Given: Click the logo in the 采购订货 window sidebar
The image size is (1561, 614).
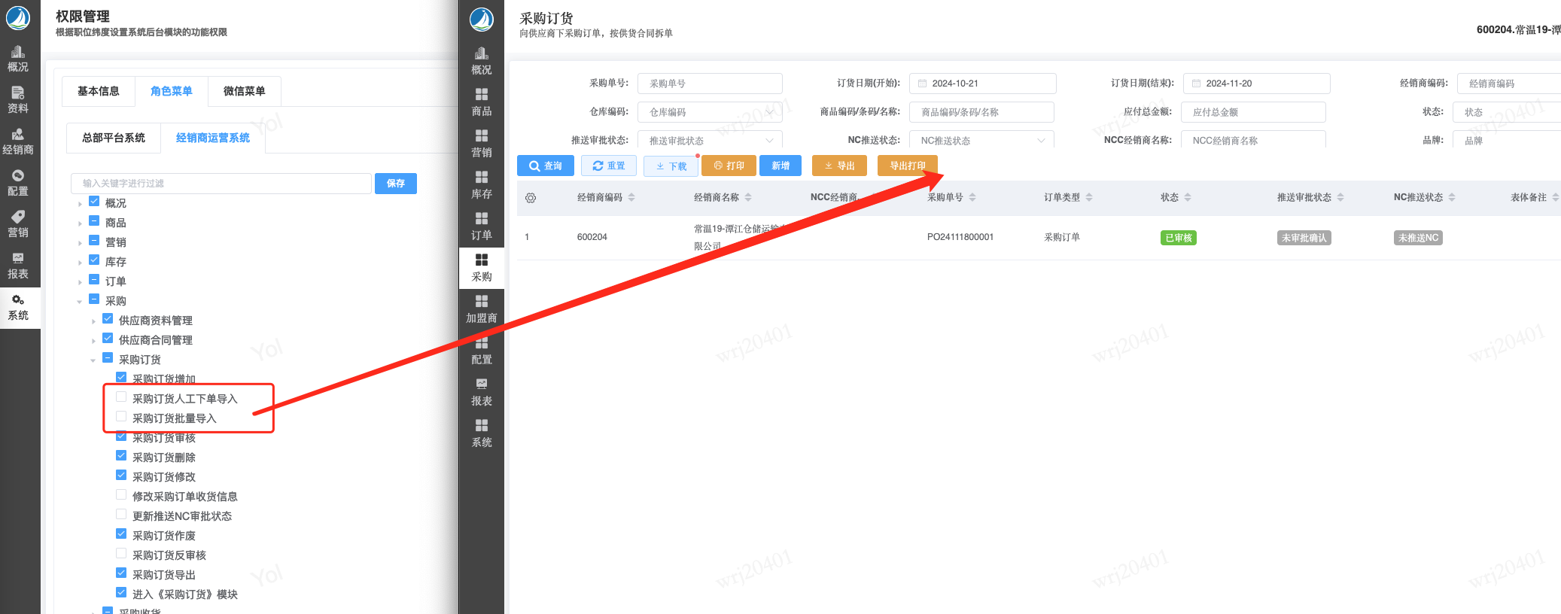Looking at the screenshot, I should (482, 20).
